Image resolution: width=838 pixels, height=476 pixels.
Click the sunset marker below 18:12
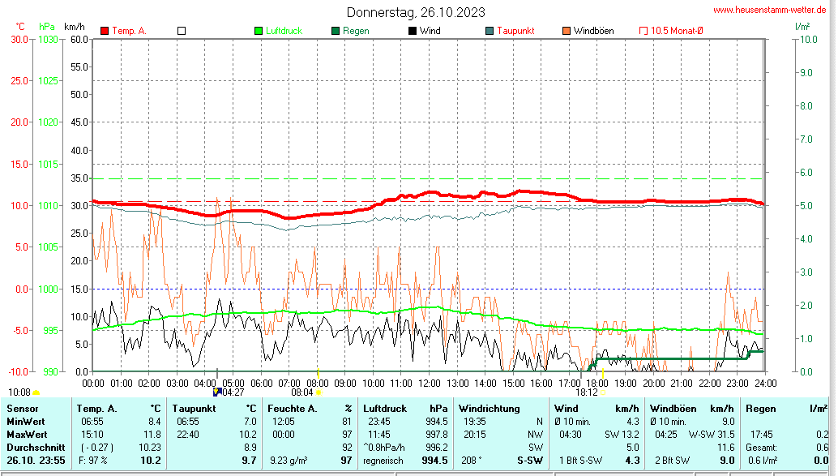(x=604, y=392)
